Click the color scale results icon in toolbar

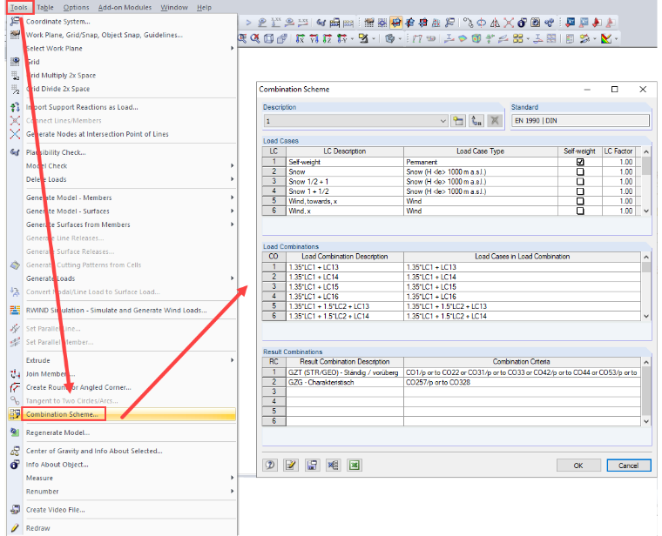606,39
